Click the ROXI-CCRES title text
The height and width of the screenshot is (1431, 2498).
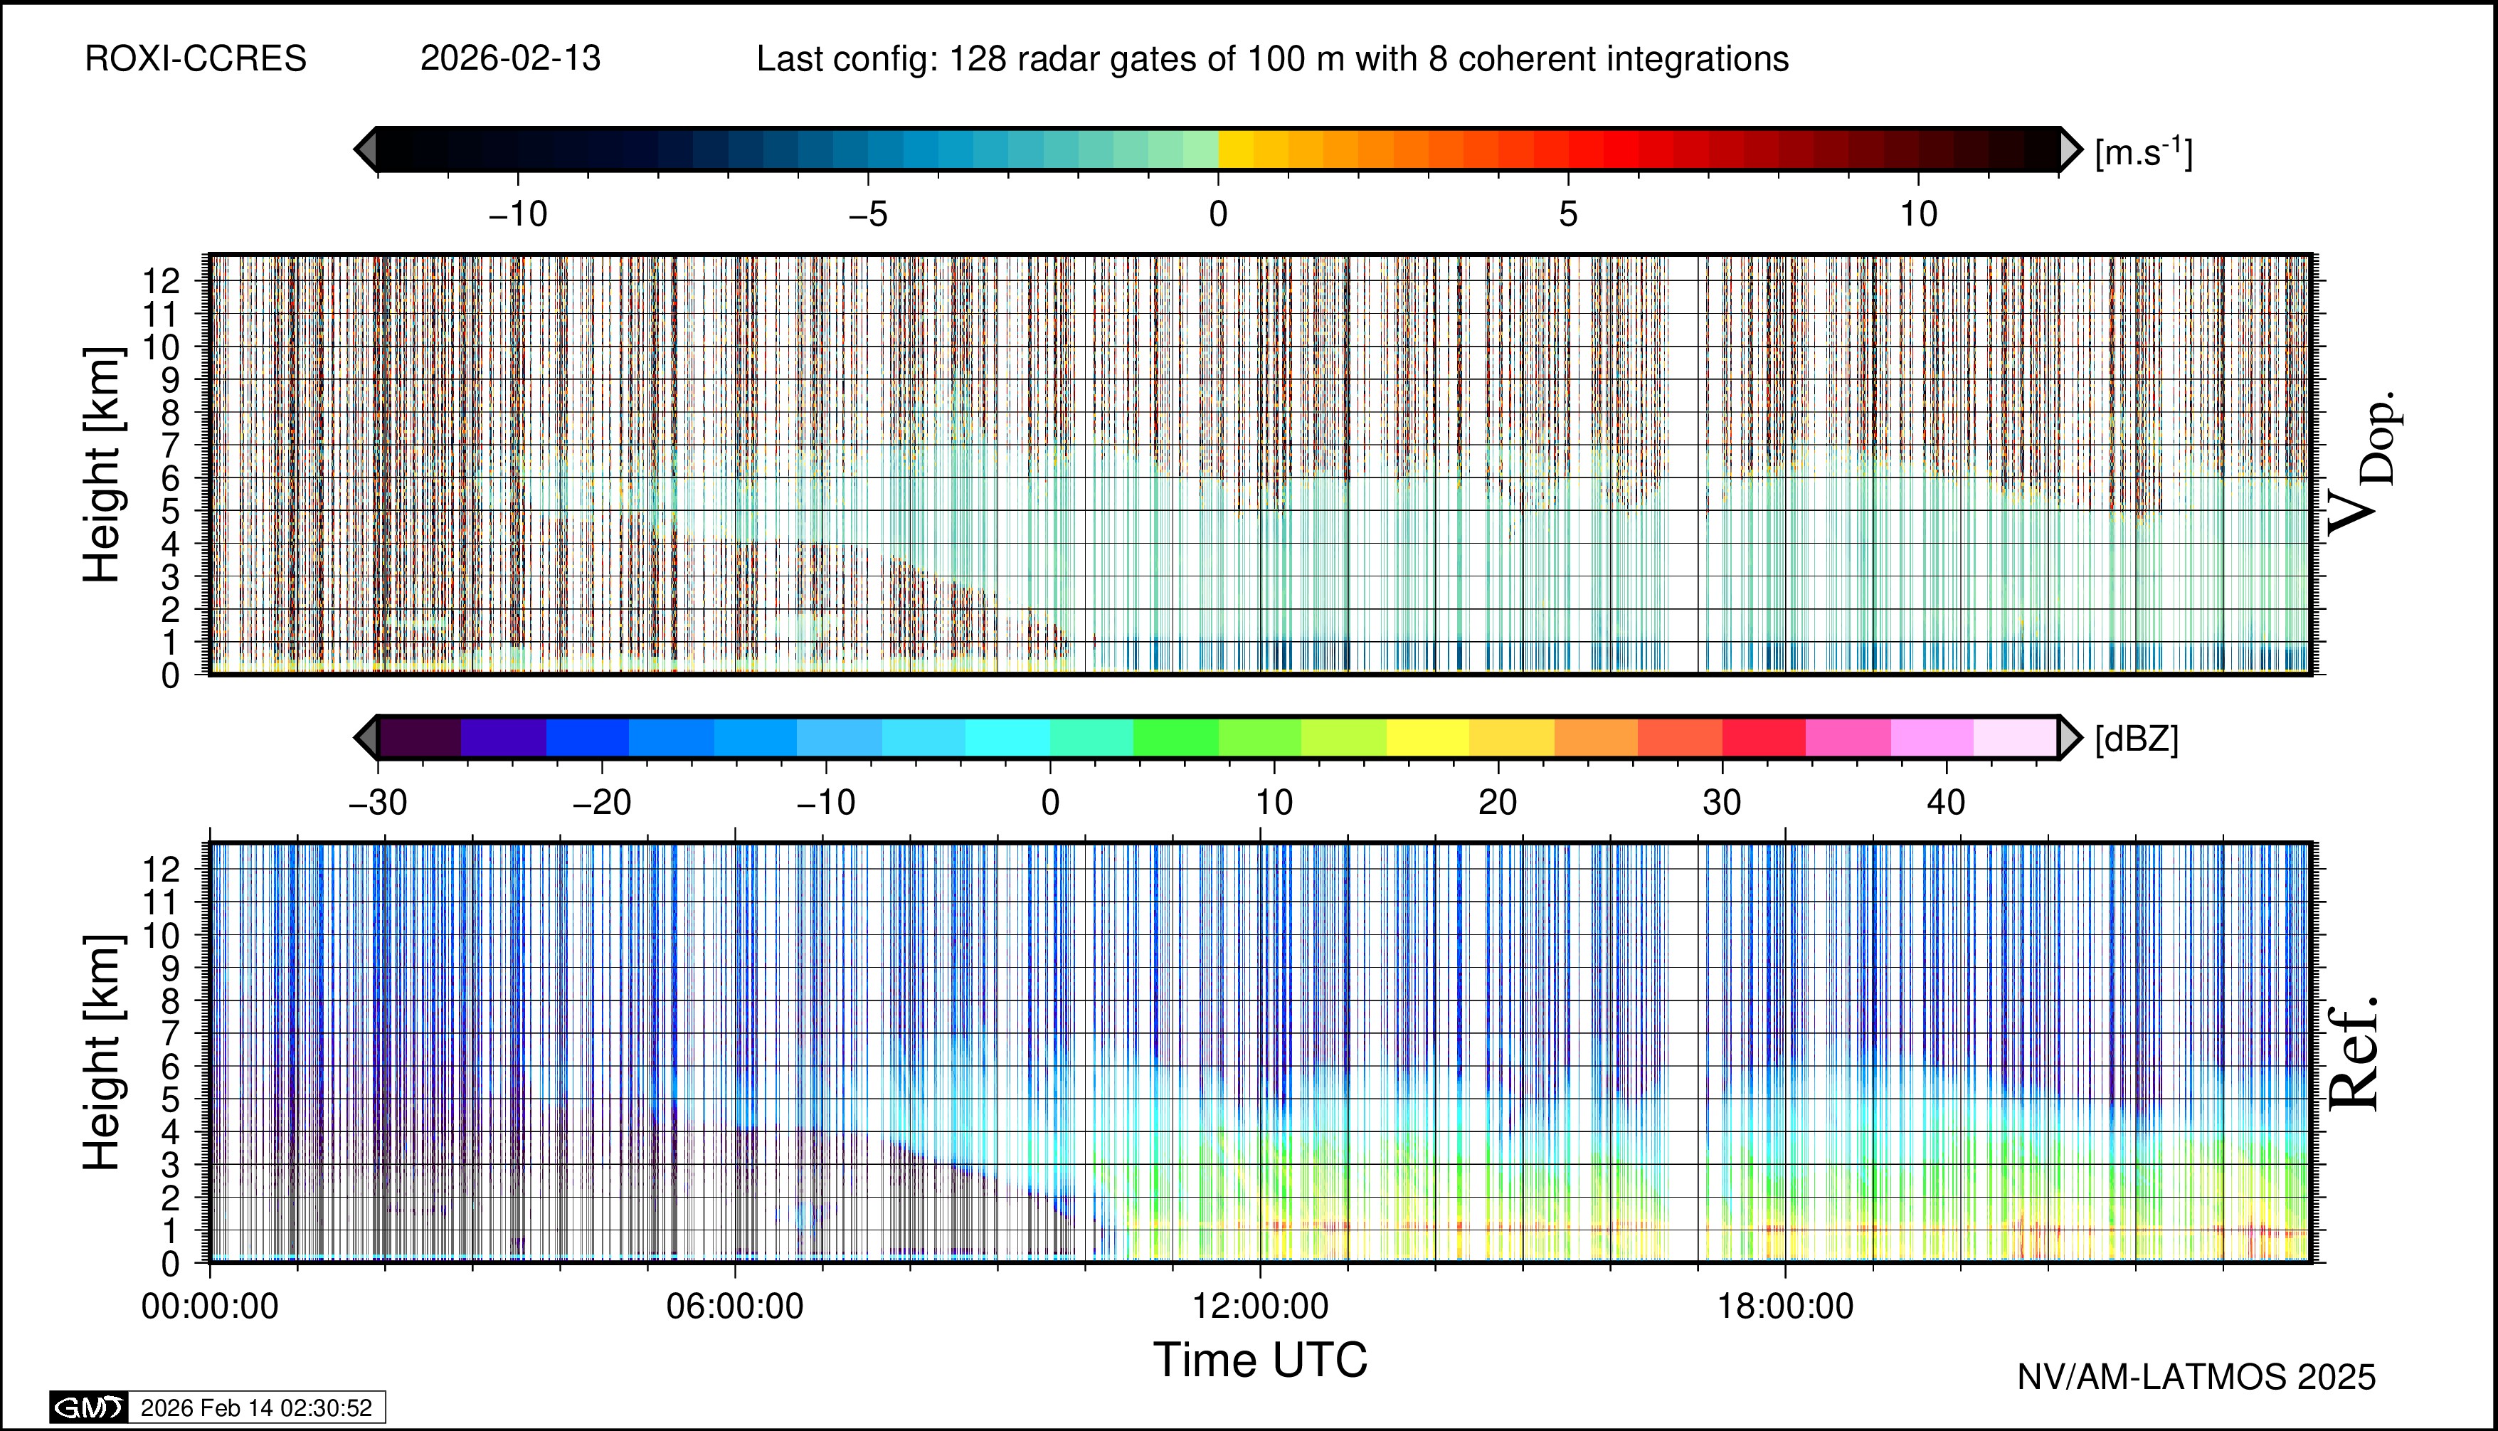[196, 59]
